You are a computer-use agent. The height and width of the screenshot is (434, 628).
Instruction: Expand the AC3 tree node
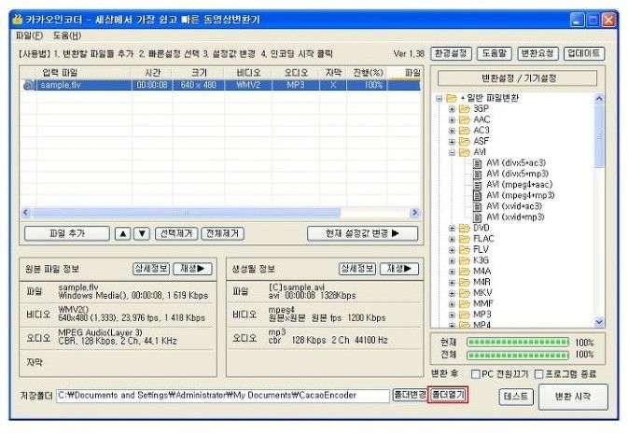[x=452, y=131]
